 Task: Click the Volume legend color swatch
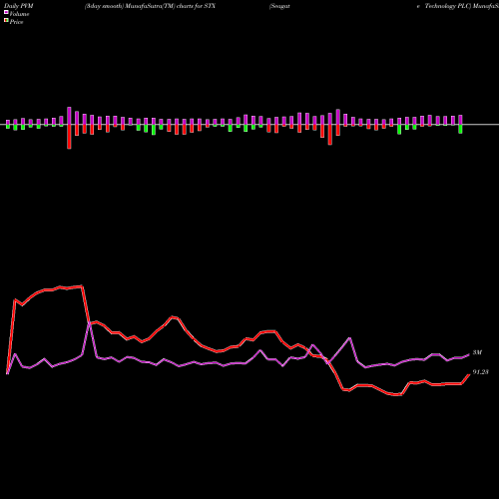pos(6,13)
